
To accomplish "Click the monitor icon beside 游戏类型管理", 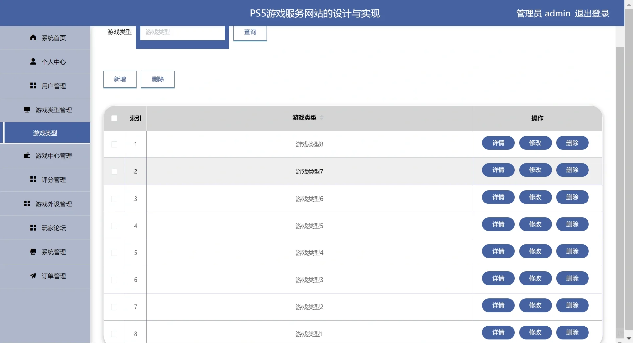I will click(27, 110).
